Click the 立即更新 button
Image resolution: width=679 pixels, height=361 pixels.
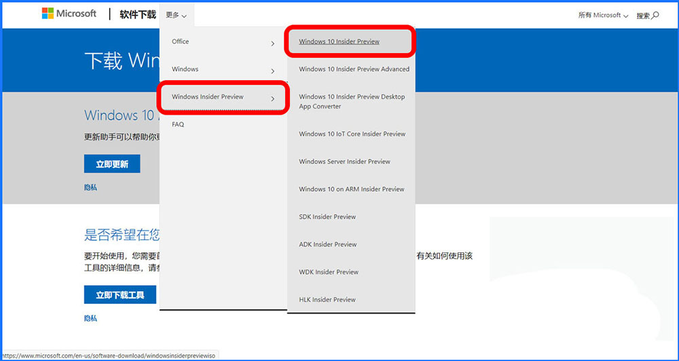(x=112, y=164)
